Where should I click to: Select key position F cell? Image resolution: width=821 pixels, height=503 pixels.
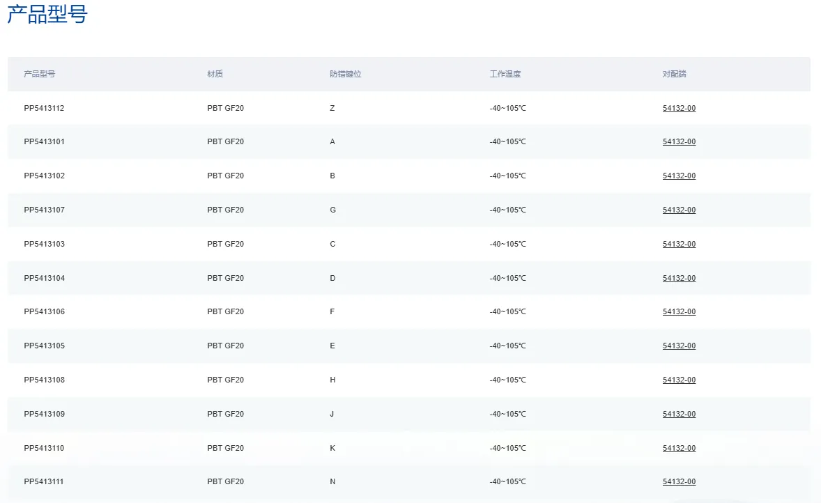(332, 311)
